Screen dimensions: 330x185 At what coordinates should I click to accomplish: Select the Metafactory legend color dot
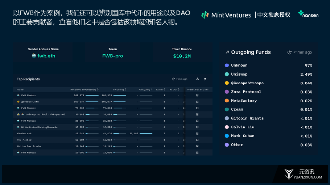[227, 101]
